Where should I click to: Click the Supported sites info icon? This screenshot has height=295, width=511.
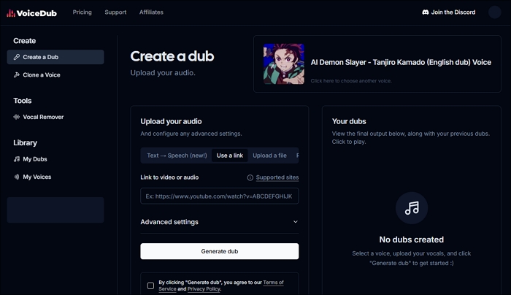(x=250, y=177)
